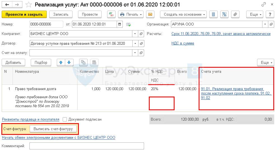Open Организация record with square icon
Screen dimensions: 275x150
tap(271, 24)
